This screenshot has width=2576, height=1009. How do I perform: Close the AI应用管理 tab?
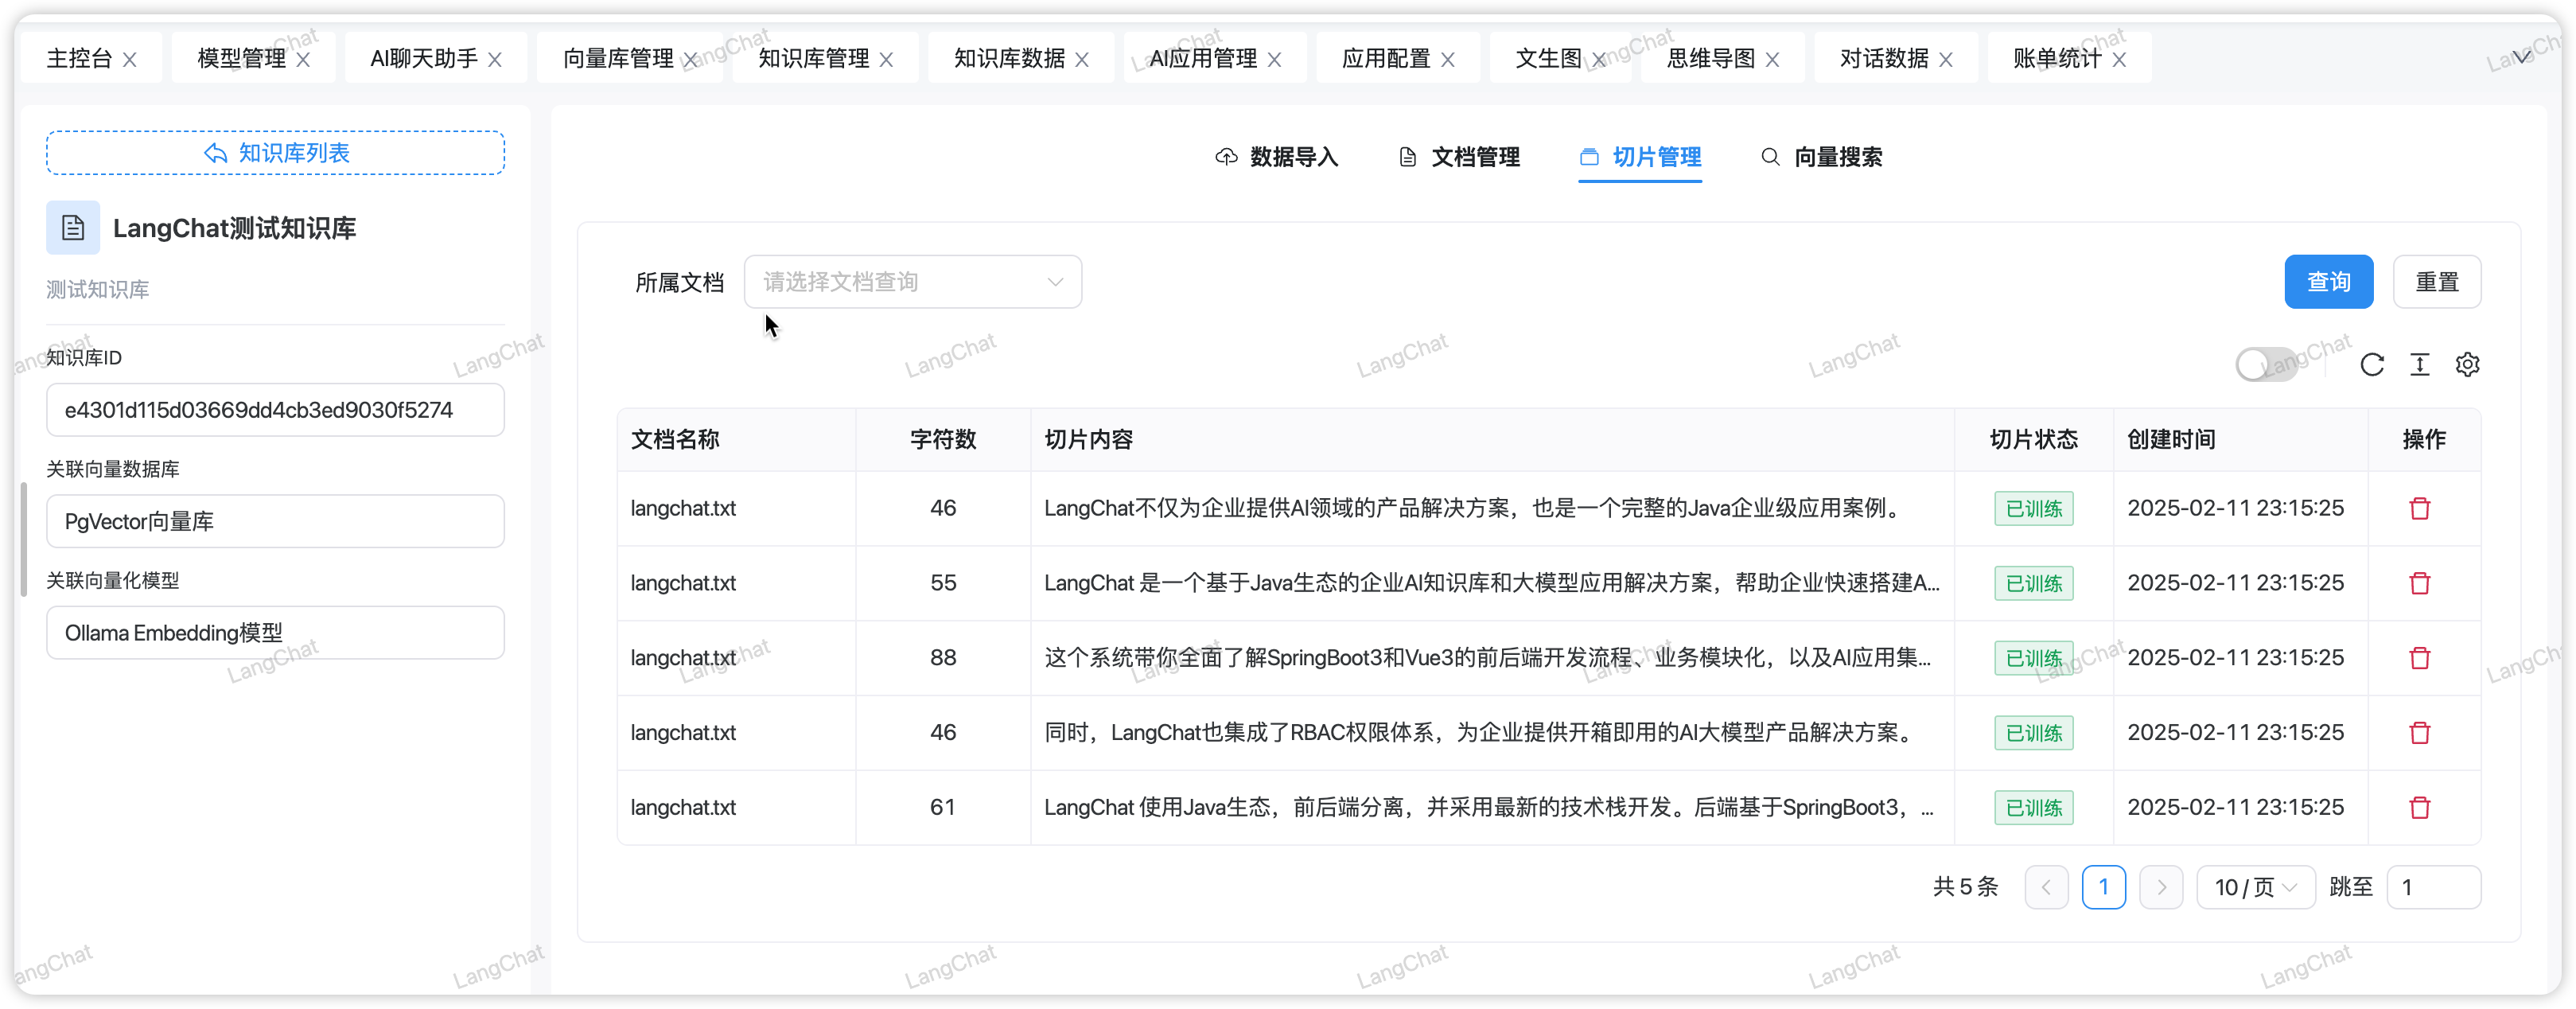1274,60
